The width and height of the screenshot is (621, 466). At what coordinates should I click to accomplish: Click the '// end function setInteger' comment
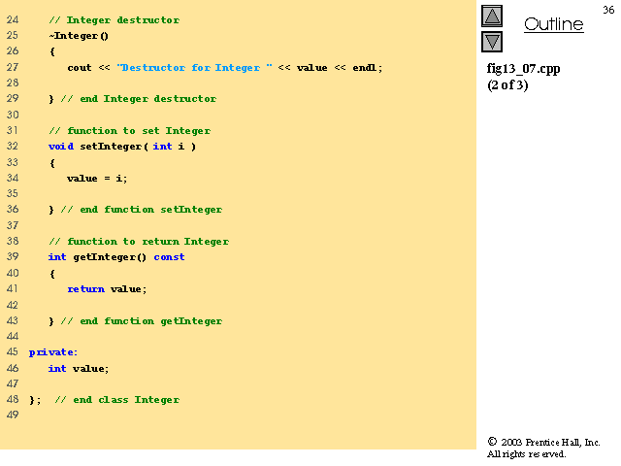pyautogui.click(x=142, y=210)
